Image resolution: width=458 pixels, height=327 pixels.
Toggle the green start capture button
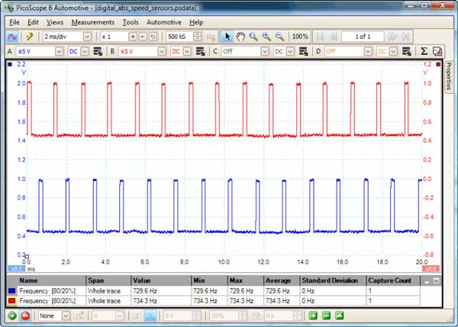tap(11, 315)
